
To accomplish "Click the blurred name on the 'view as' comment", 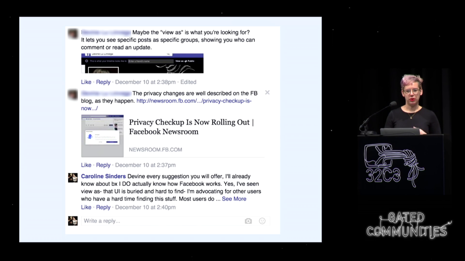I will (106, 32).
